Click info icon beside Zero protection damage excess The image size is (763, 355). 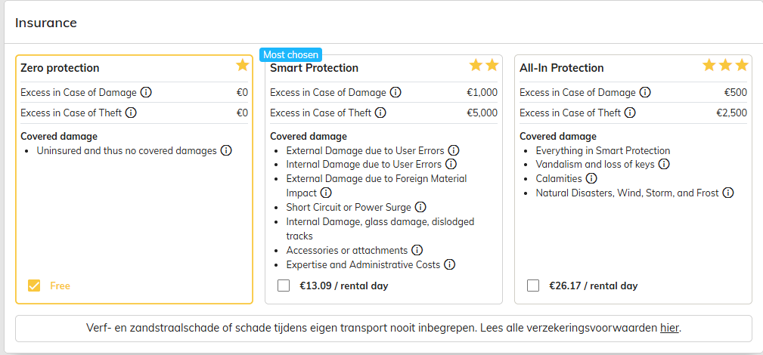[x=146, y=93]
